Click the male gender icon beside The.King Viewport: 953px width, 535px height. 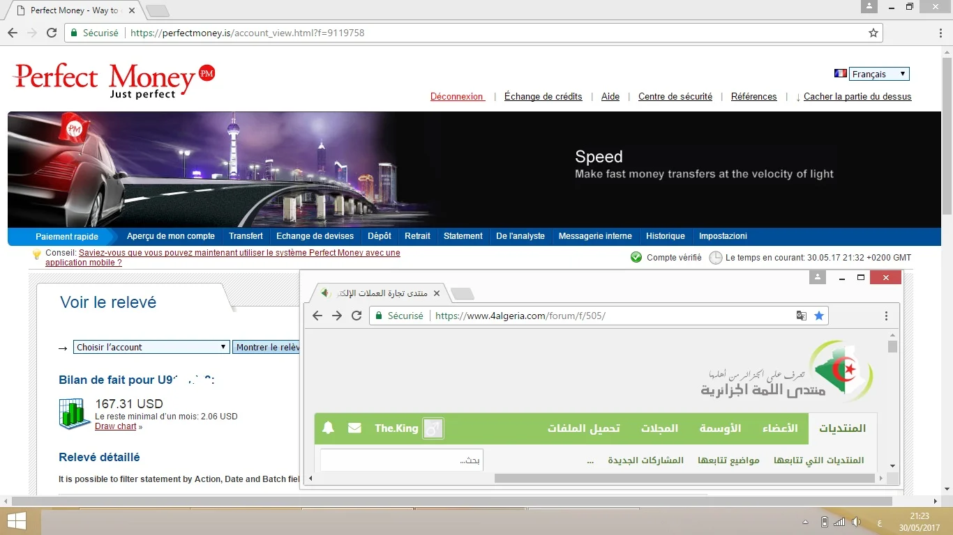433,428
